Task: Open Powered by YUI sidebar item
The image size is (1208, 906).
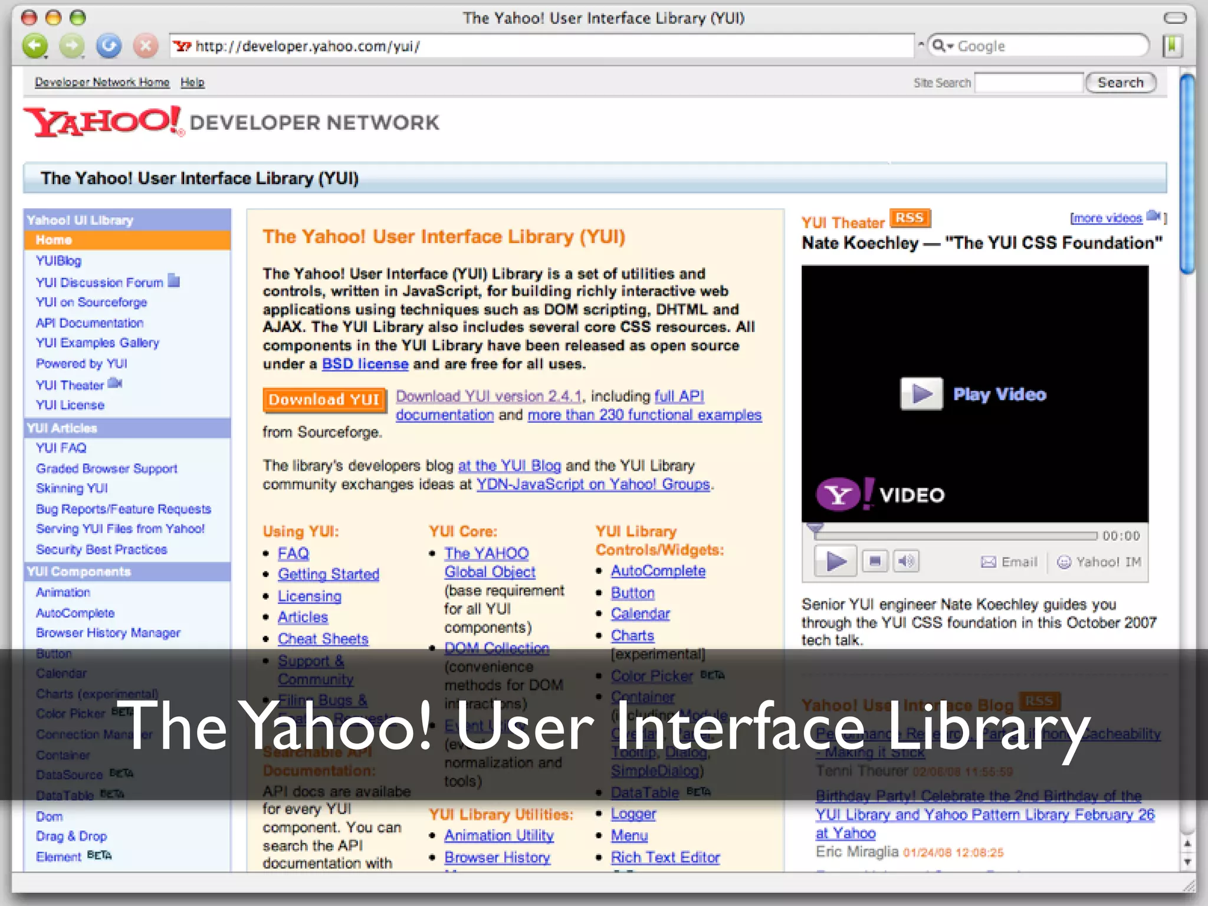Action: point(81,363)
